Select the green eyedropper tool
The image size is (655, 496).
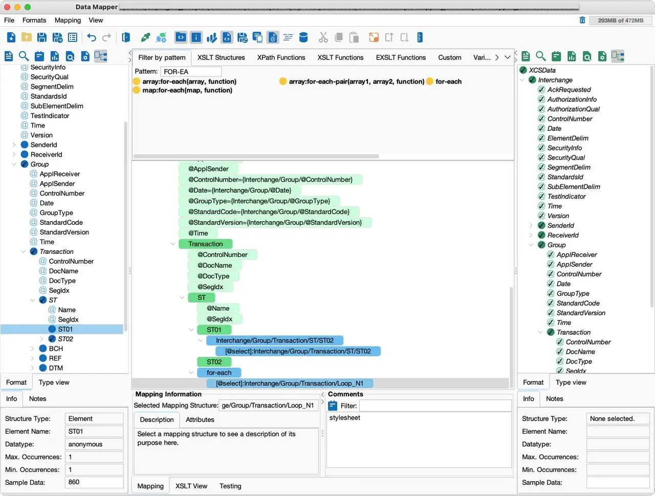click(146, 37)
